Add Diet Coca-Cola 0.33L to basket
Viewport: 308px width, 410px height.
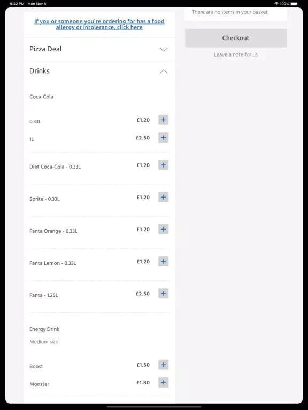(x=164, y=165)
